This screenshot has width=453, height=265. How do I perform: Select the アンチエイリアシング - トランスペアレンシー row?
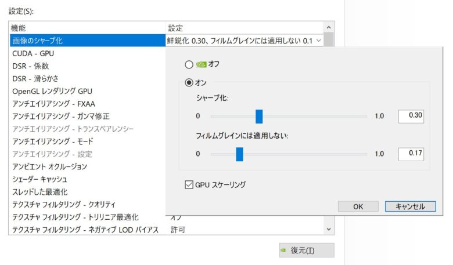(88, 129)
